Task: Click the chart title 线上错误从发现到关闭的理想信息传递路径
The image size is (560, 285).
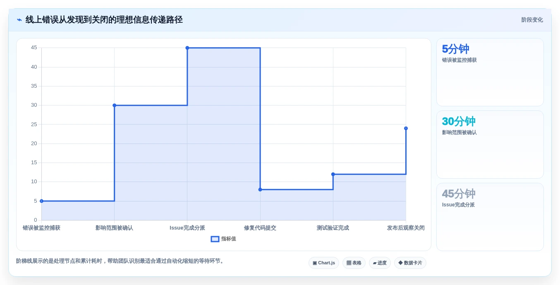Action: (x=104, y=20)
